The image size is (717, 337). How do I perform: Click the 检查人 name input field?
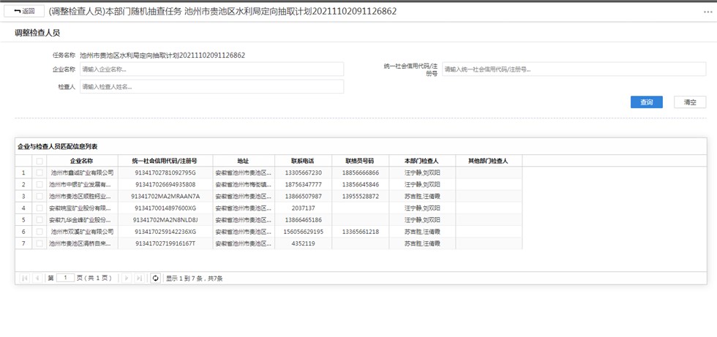pos(211,86)
